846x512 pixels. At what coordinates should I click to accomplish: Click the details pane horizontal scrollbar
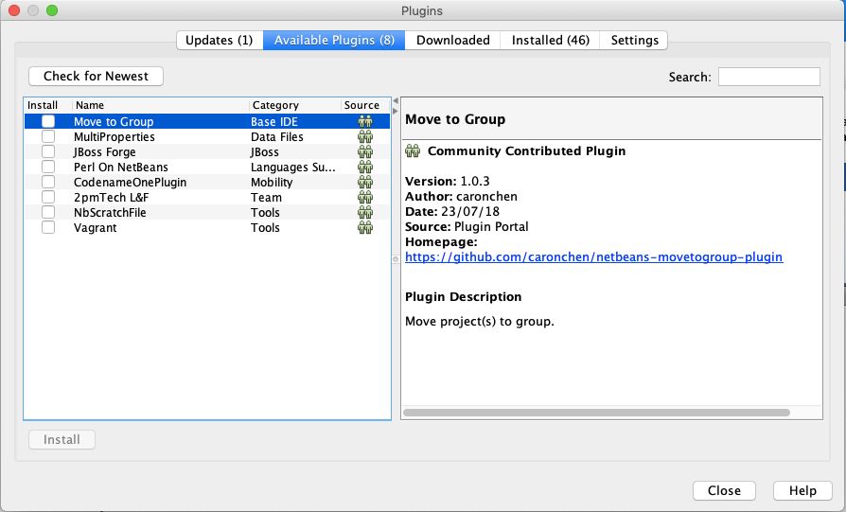[x=596, y=413]
